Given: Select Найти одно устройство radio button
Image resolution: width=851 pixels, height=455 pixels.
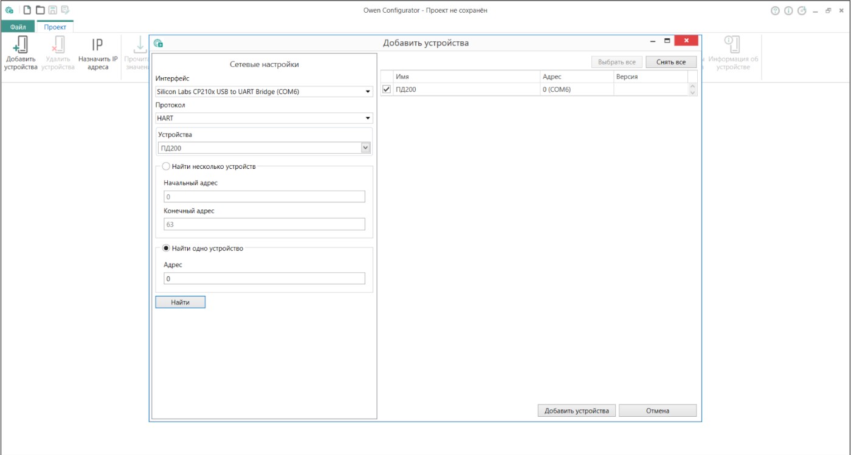Looking at the screenshot, I should tap(166, 248).
